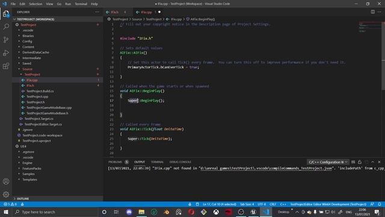
Task: Open the File menu
Action: [13, 4]
